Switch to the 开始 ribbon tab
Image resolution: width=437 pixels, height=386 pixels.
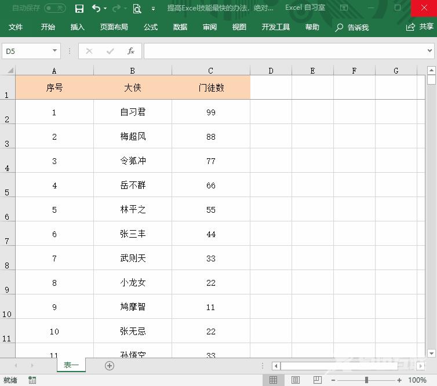[x=48, y=27]
